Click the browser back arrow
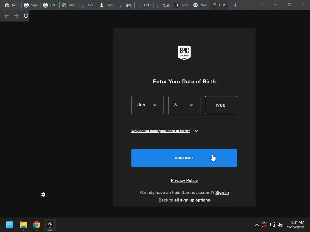The height and width of the screenshot is (232, 310). click(7, 16)
